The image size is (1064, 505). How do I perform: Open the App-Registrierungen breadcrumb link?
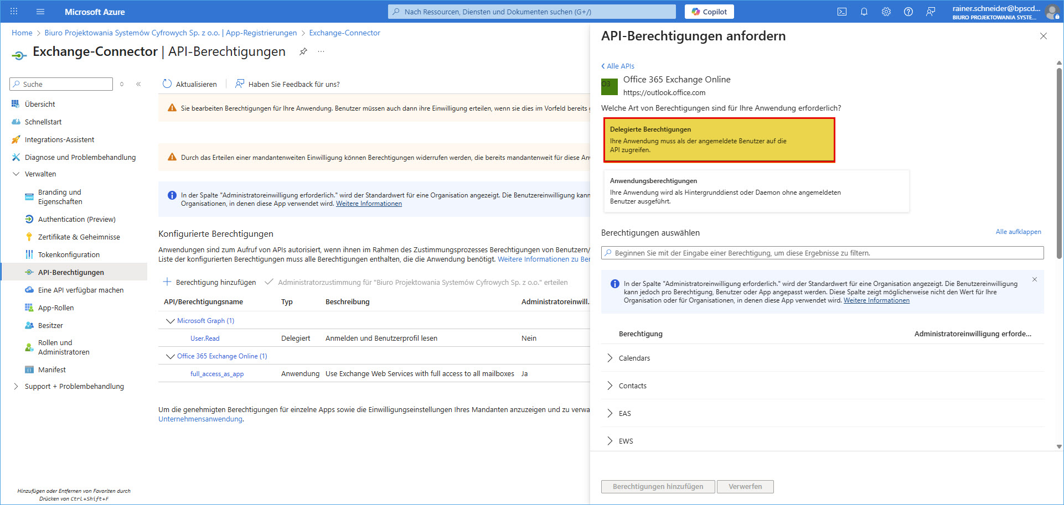[171, 33]
